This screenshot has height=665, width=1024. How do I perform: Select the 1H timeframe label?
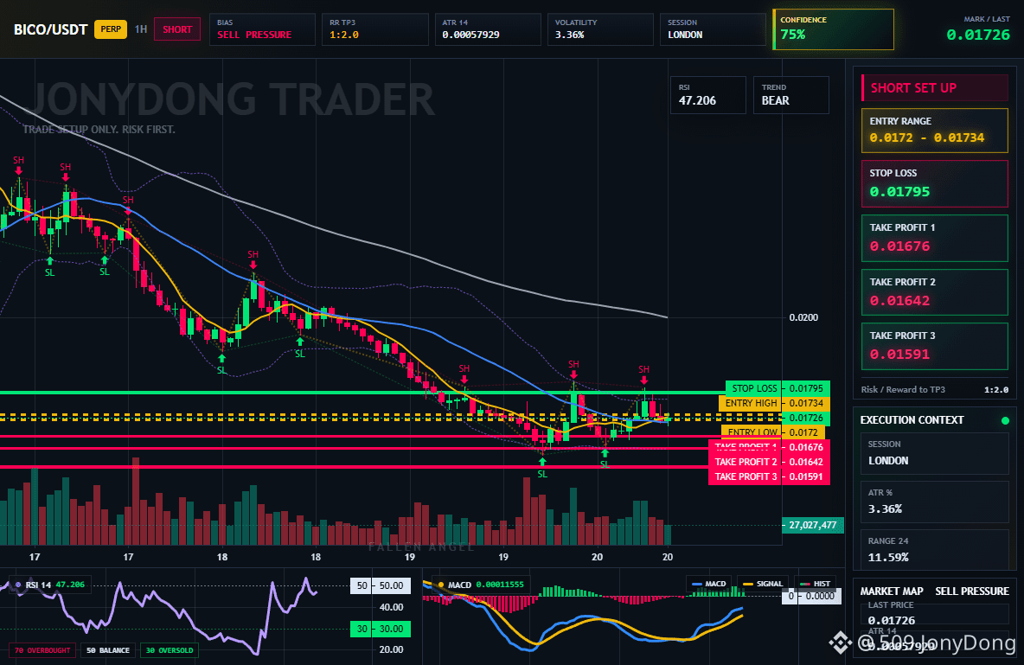[140, 29]
